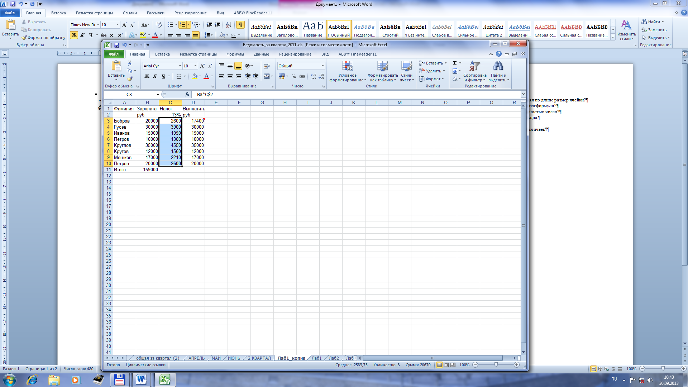Open Excel Формулы ribbon tab

pos(235,54)
